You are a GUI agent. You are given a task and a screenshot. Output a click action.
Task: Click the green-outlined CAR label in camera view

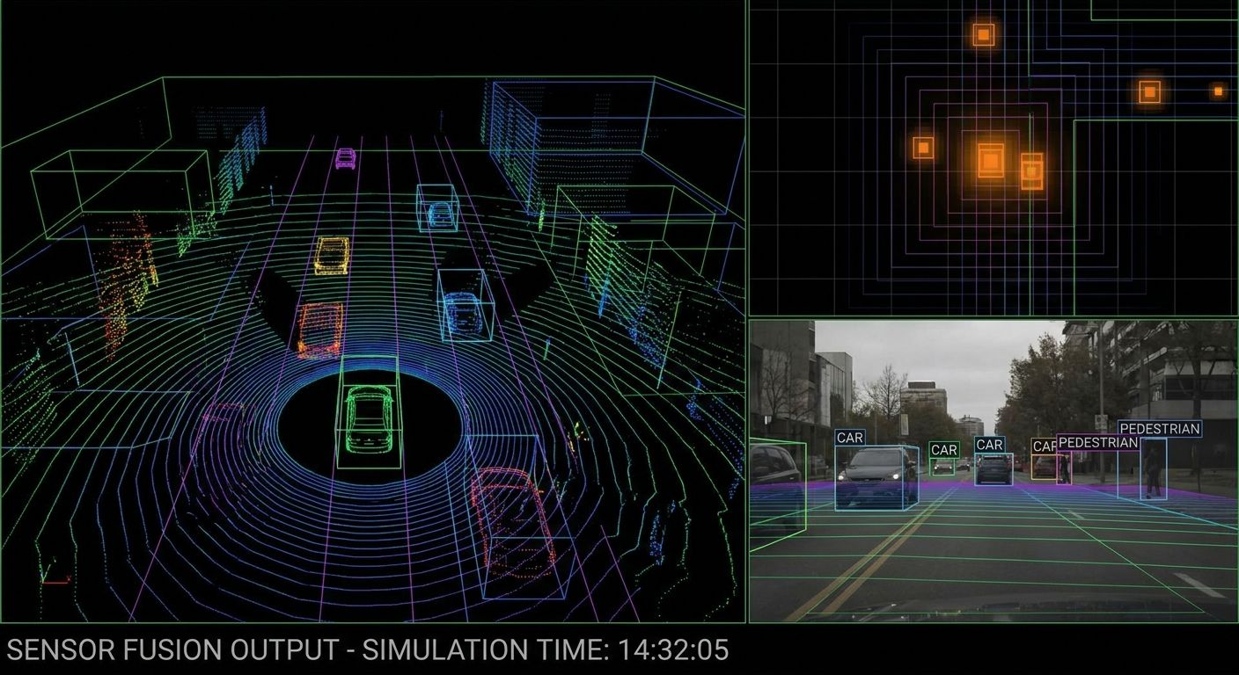(x=944, y=450)
